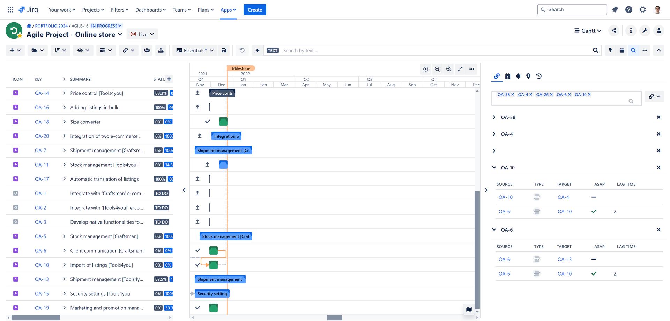Open the OA-20 issue key link
This screenshot has height=321, width=670.
[42, 136]
